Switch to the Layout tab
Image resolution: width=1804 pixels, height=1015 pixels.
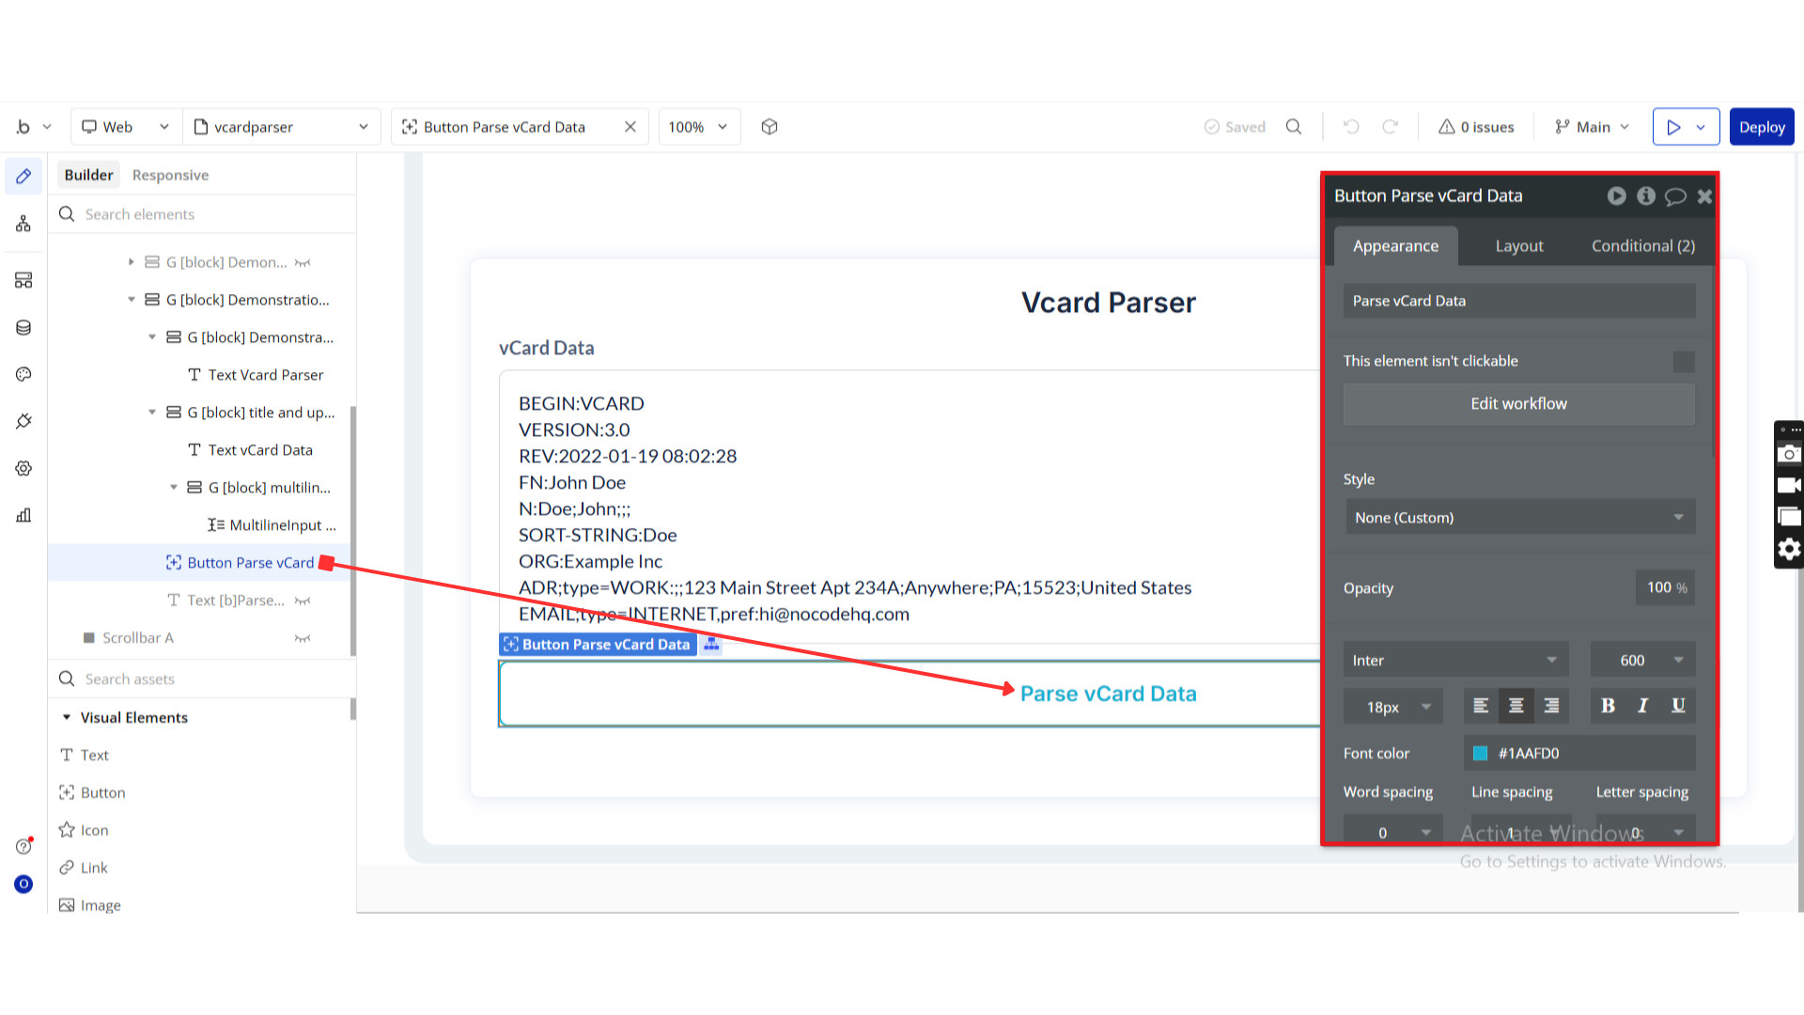1518,246
